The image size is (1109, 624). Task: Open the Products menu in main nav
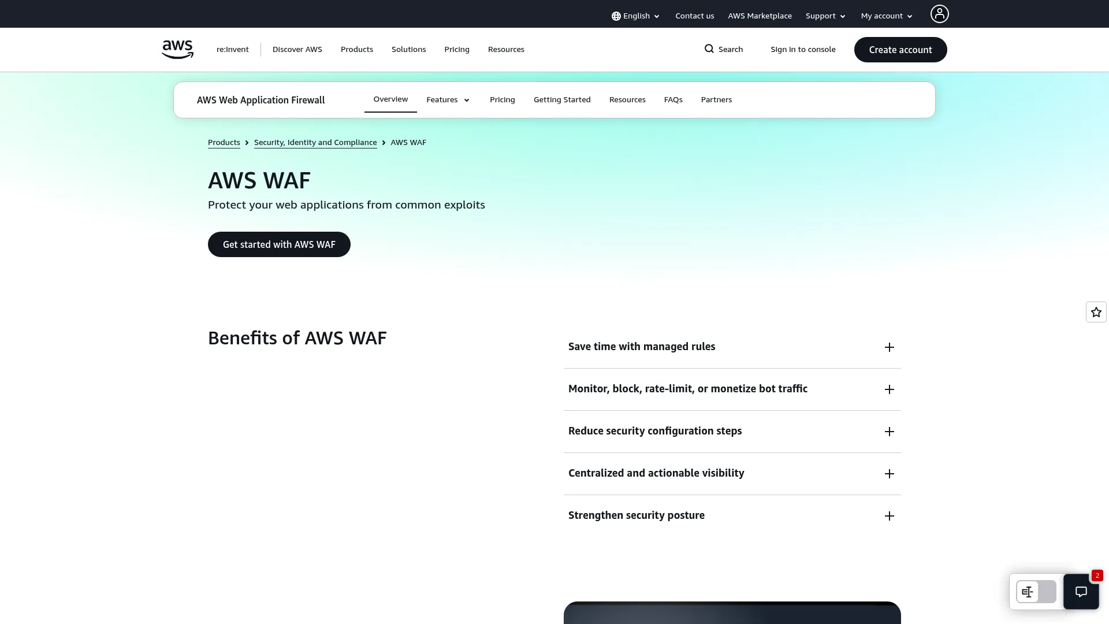click(357, 50)
